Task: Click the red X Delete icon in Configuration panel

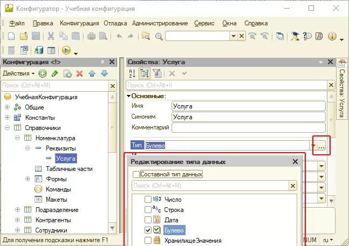Action: [79, 73]
